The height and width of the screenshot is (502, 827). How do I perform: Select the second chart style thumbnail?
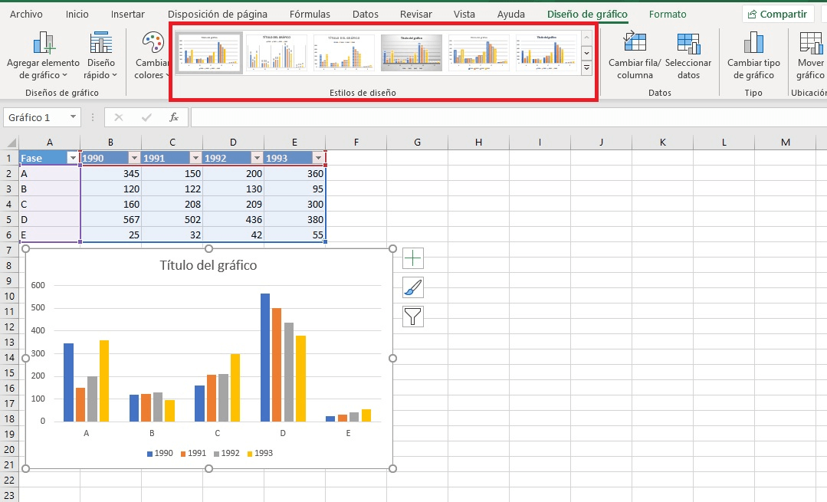(277, 53)
